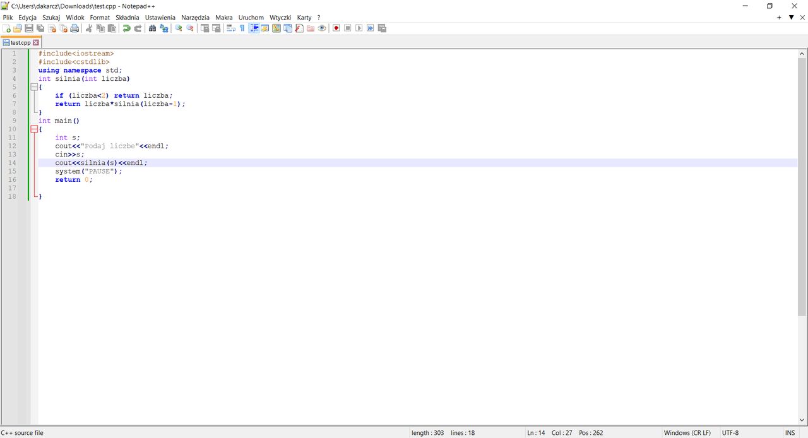The width and height of the screenshot is (808, 438).
Task: Toggle synchronized horizontal scrolling
Action: [x=216, y=28]
